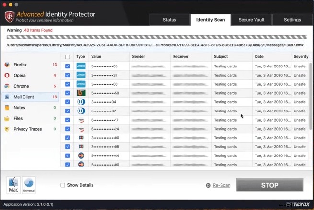The height and width of the screenshot is (210, 314).
Task: Select Notes category label in sidebar
Action: [19, 108]
